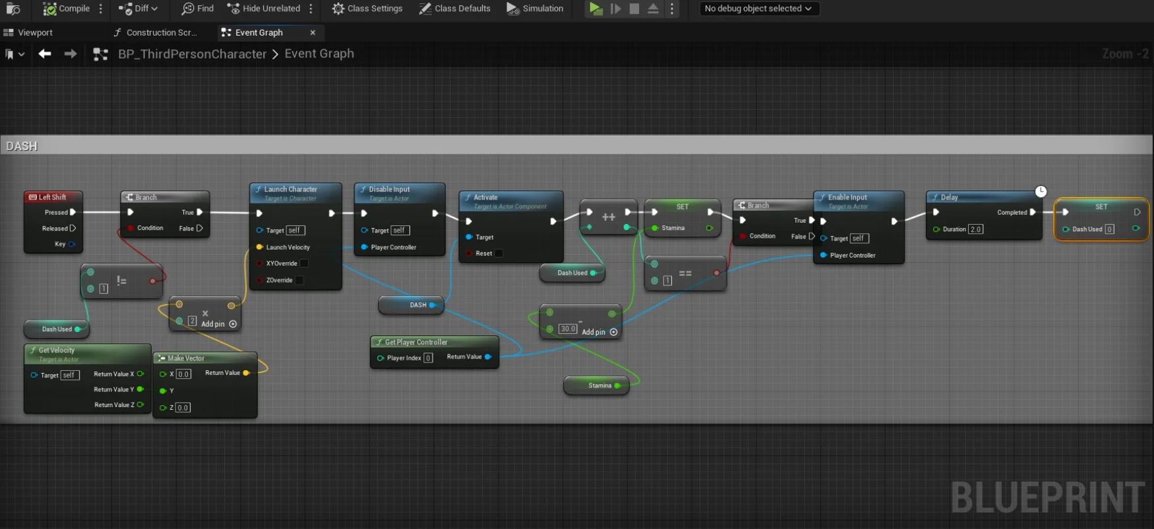Toggle XYOverride checkbox on Launch Character
This screenshot has width=1154, height=529.
(x=304, y=263)
